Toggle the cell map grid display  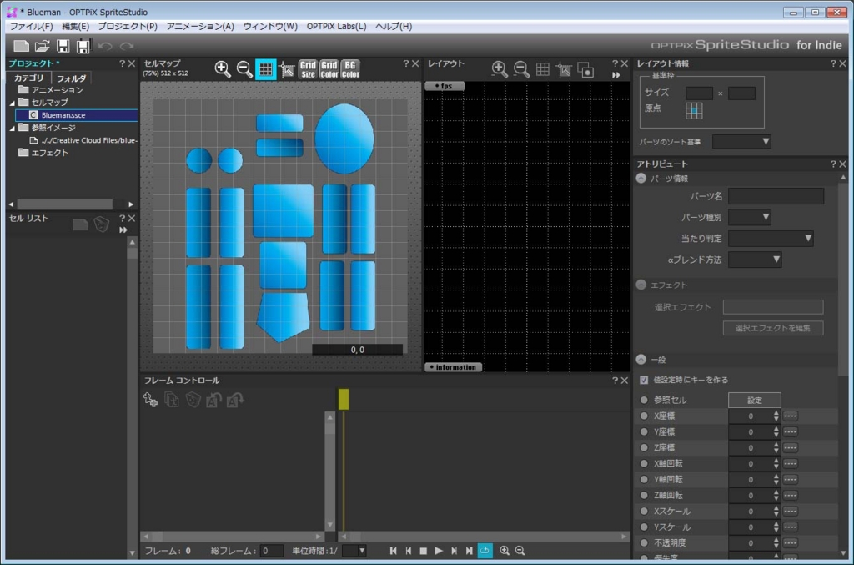pyautogui.click(x=265, y=69)
